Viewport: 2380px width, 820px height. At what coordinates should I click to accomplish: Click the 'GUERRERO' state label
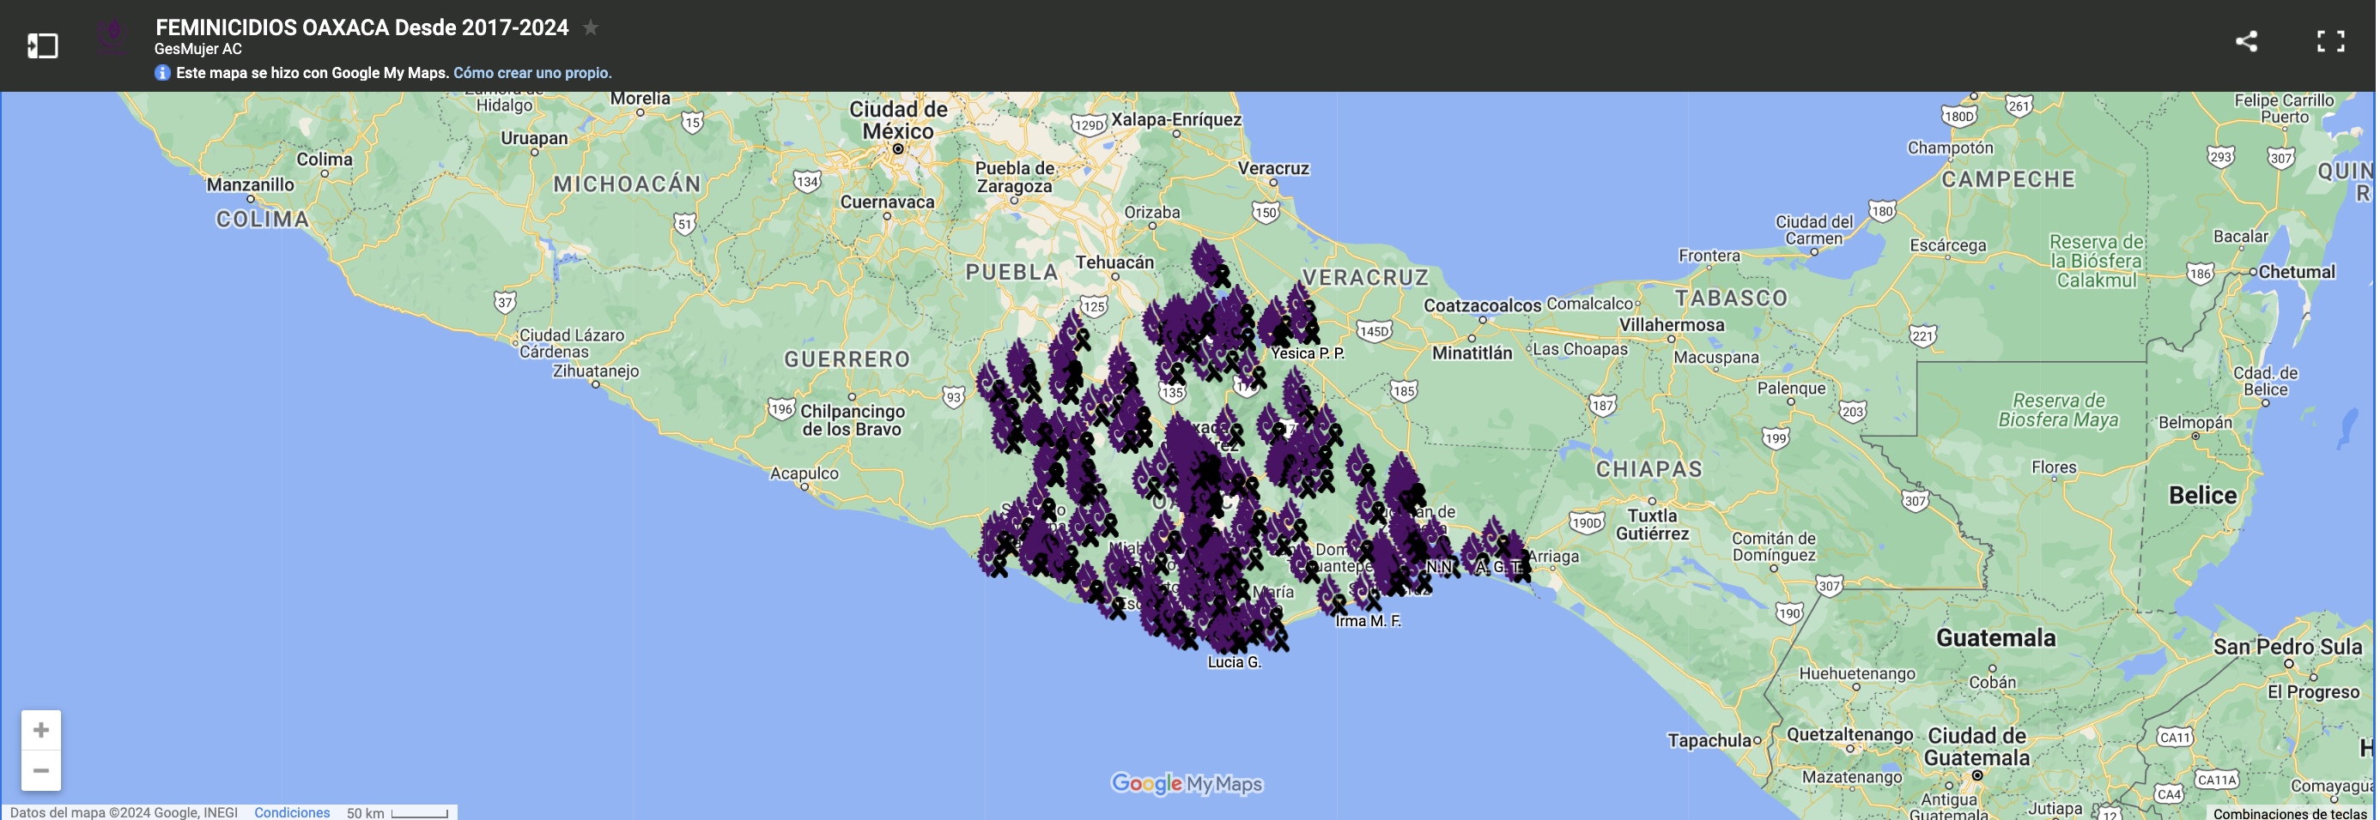click(847, 359)
